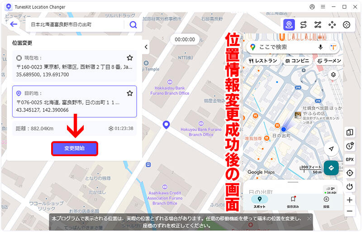Click the back arrow beside the search box
The width and height of the screenshot is (362, 232).
(14, 24)
